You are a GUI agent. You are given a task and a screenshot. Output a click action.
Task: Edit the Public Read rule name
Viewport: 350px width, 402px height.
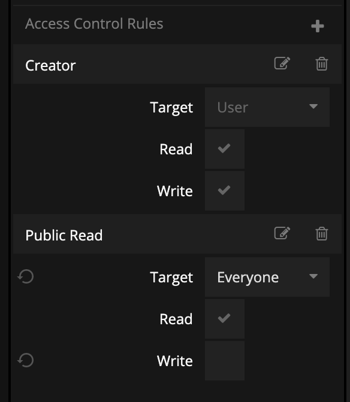(x=282, y=233)
